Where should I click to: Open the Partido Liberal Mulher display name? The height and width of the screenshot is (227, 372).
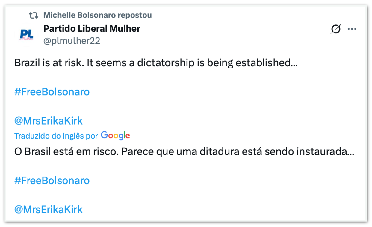tap(92, 29)
